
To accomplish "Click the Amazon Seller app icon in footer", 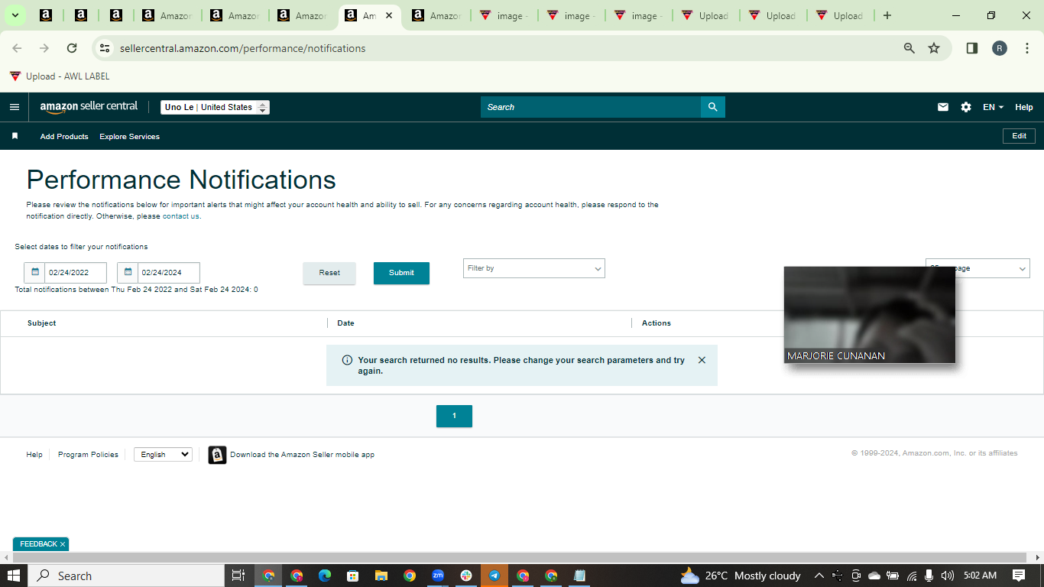I will 217,455.
